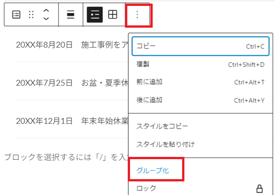Click the 20XX年8月20日 list entry
Image resolution: width=275 pixels, height=195 pixels.
click(x=72, y=45)
